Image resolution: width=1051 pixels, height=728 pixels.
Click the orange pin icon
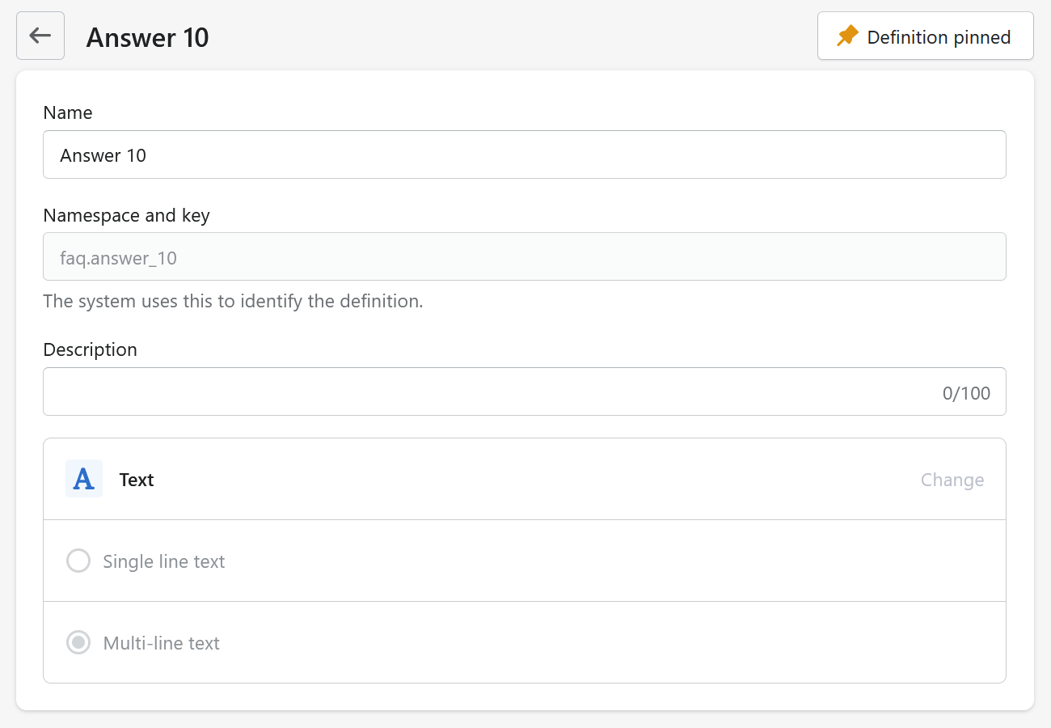pyautogui.click(x=847, y=36)
